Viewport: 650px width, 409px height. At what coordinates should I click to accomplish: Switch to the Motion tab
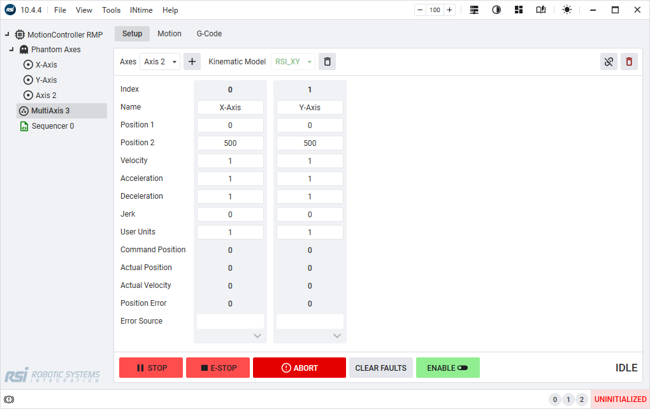(x=169, y=33)
